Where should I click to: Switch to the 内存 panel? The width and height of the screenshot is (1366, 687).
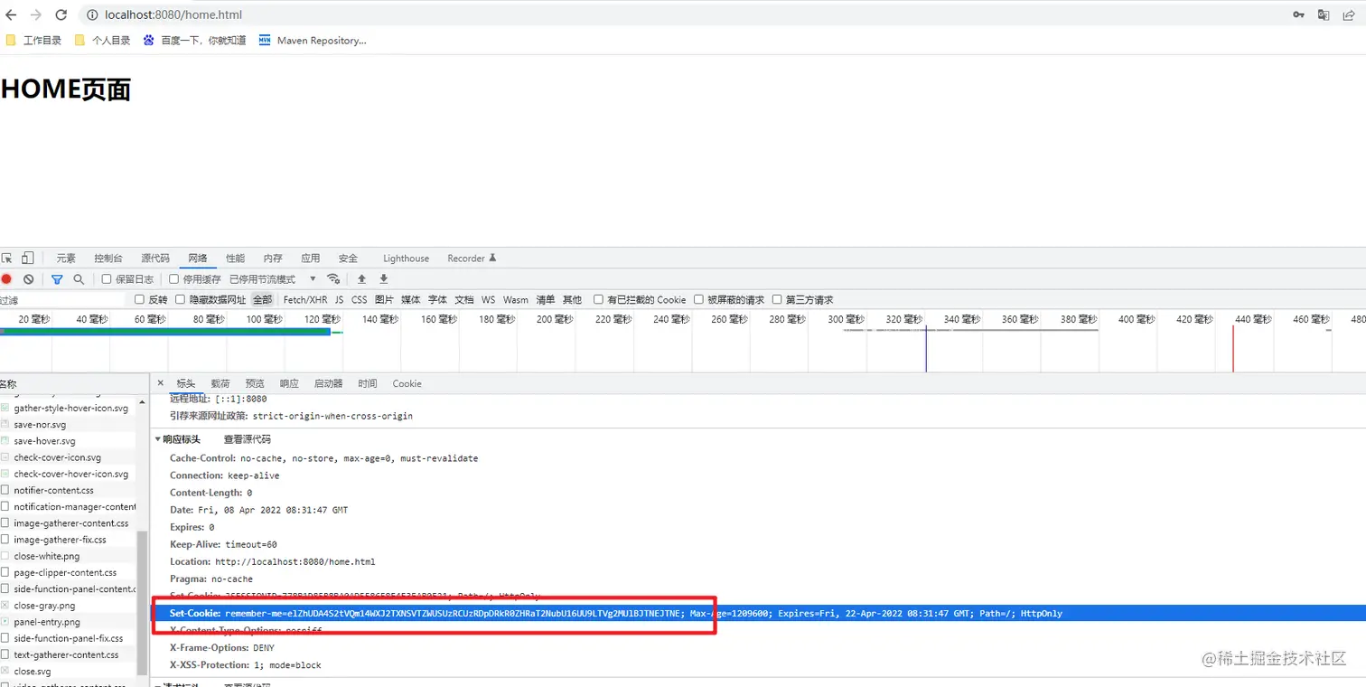click(x=273, y=258)
